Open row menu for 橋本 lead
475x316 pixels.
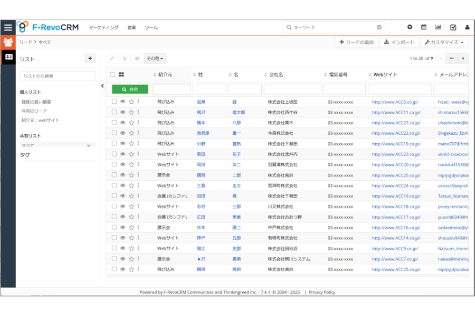[x=138, y=123]
